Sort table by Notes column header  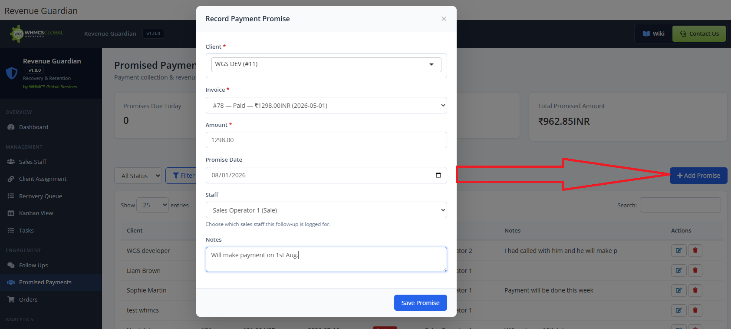[x=512, y=230]
